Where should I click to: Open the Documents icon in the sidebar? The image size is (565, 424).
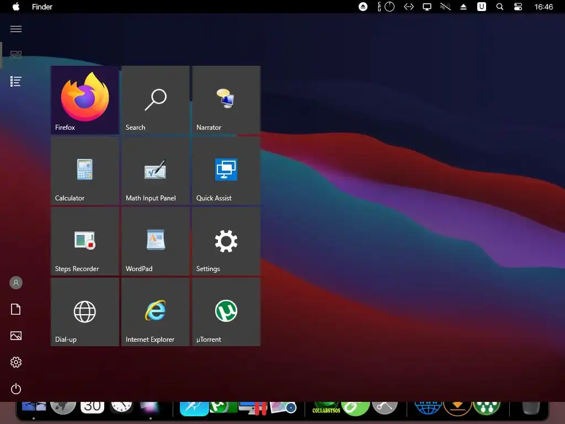point(16,309)
